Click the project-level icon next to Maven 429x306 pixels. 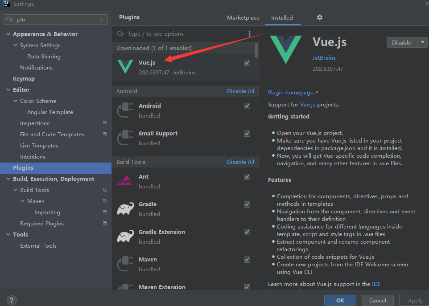(105, 201)
